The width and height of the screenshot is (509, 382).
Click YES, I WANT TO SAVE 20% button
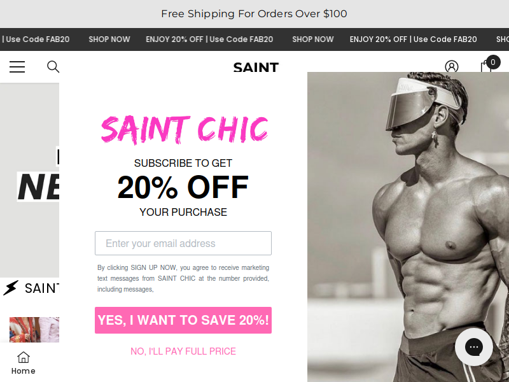pos(183,320)
